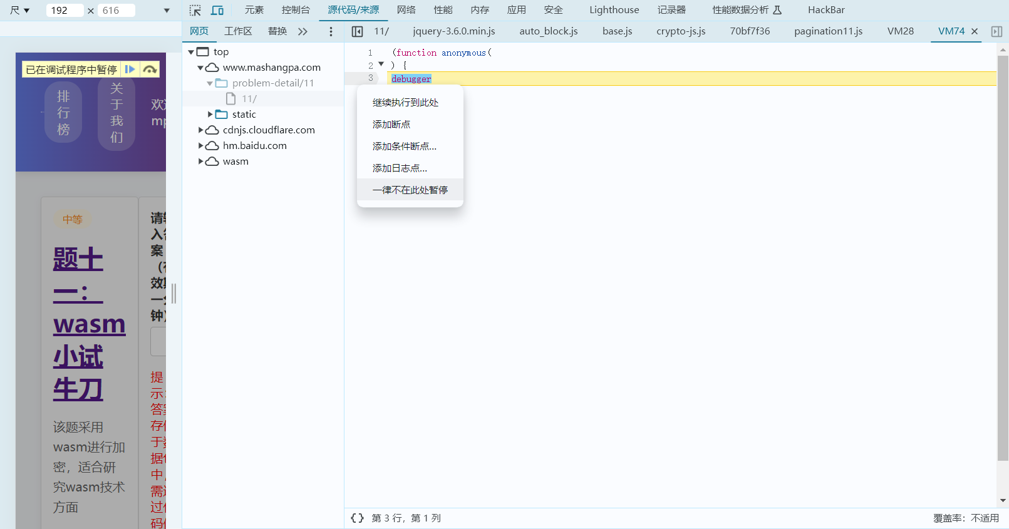Click the pretty print braces icon
Image resolution: width=1009 pixels, height=529 pixels.
coord(357,518)
